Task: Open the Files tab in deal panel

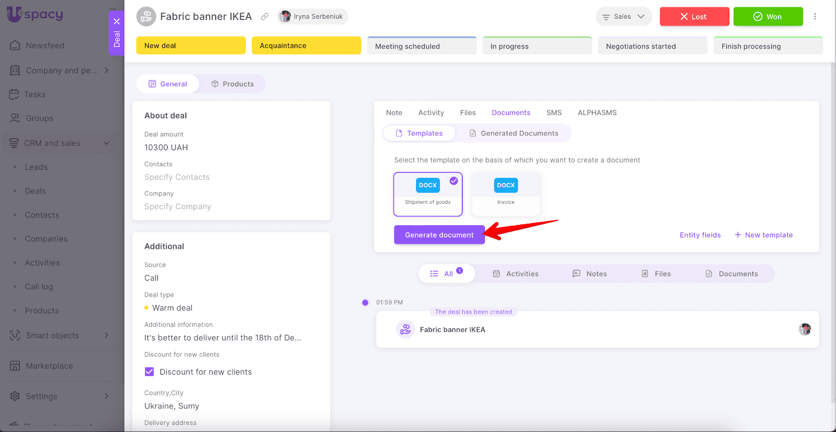Action: [468, 112]
